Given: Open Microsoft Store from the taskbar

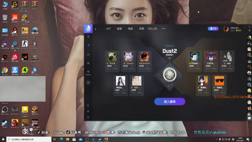Looking at the screenshot, I should [74, 139].
